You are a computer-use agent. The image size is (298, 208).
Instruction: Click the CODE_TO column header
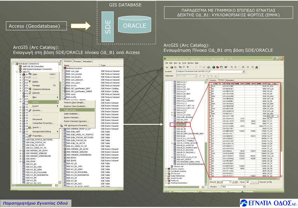click(x=217, y=84)
